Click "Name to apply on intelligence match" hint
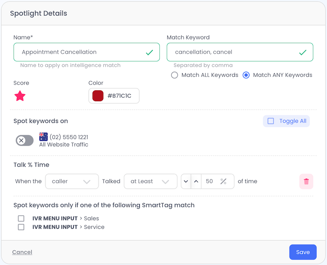 pos(70,65)
